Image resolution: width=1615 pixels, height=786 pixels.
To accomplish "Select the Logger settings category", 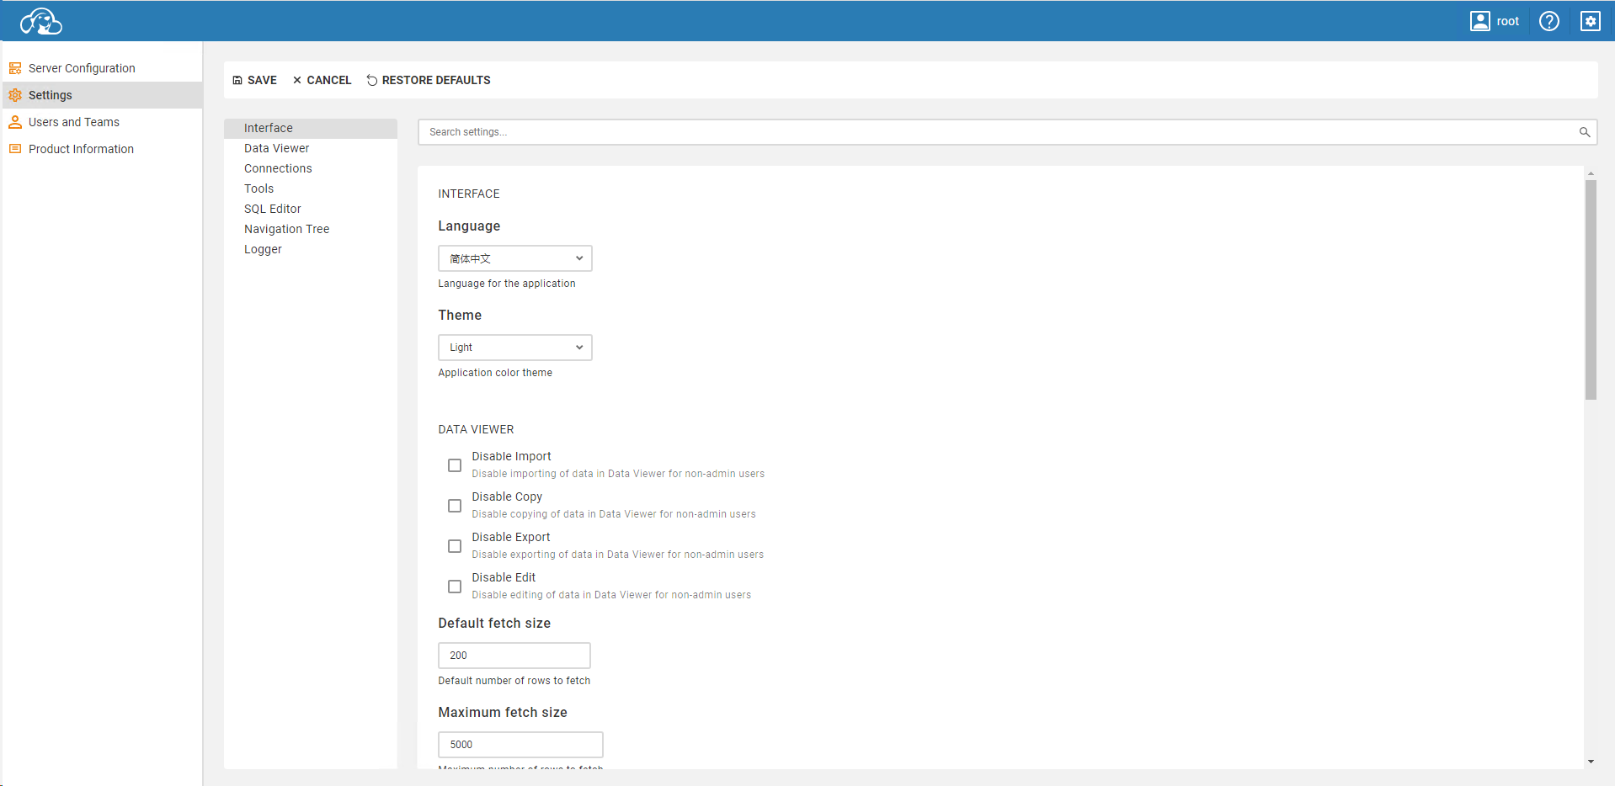I will 311,249.
